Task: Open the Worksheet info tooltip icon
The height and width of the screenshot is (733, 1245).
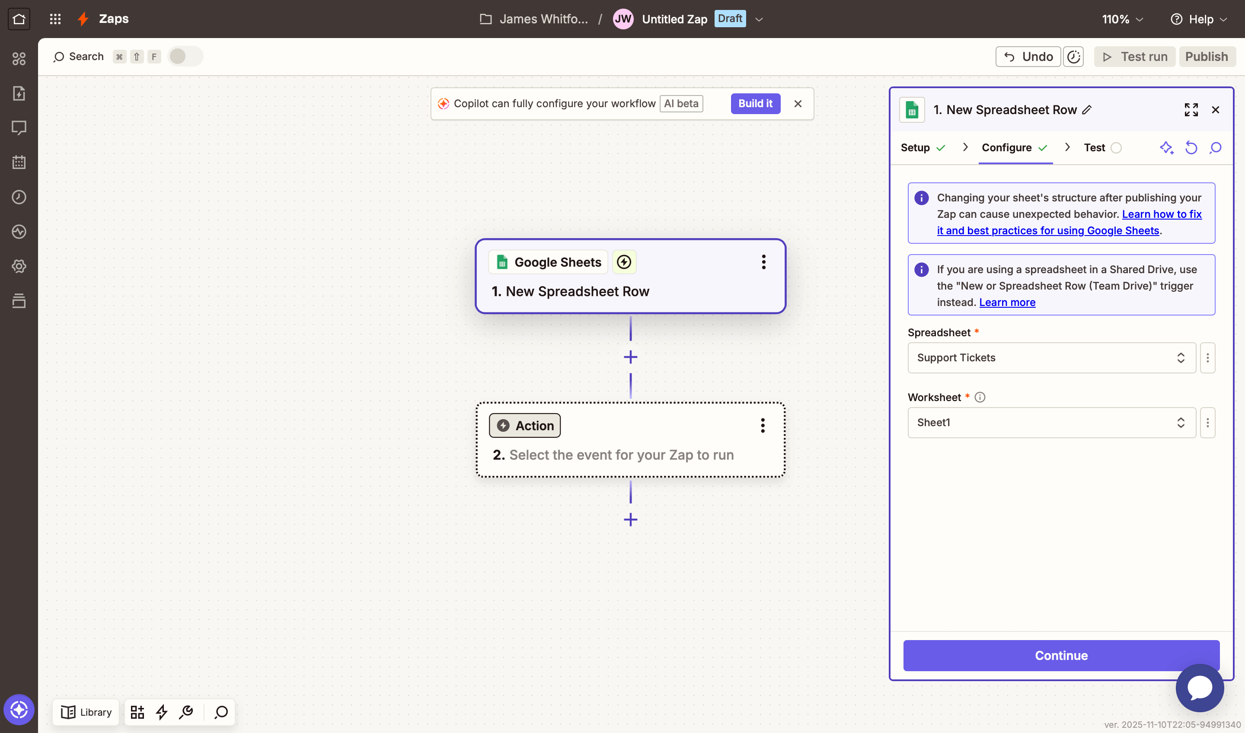Action: click(980, 397)
